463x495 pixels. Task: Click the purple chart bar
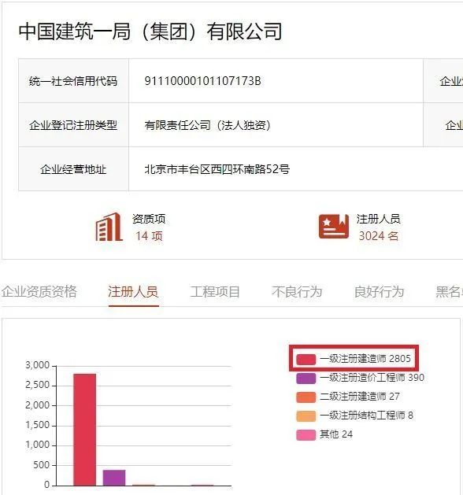[114, 478]
